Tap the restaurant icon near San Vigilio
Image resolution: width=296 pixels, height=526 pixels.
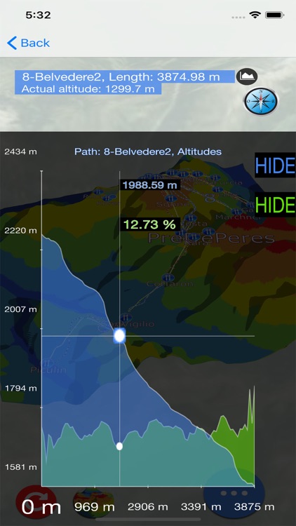[x=126, y=317]
